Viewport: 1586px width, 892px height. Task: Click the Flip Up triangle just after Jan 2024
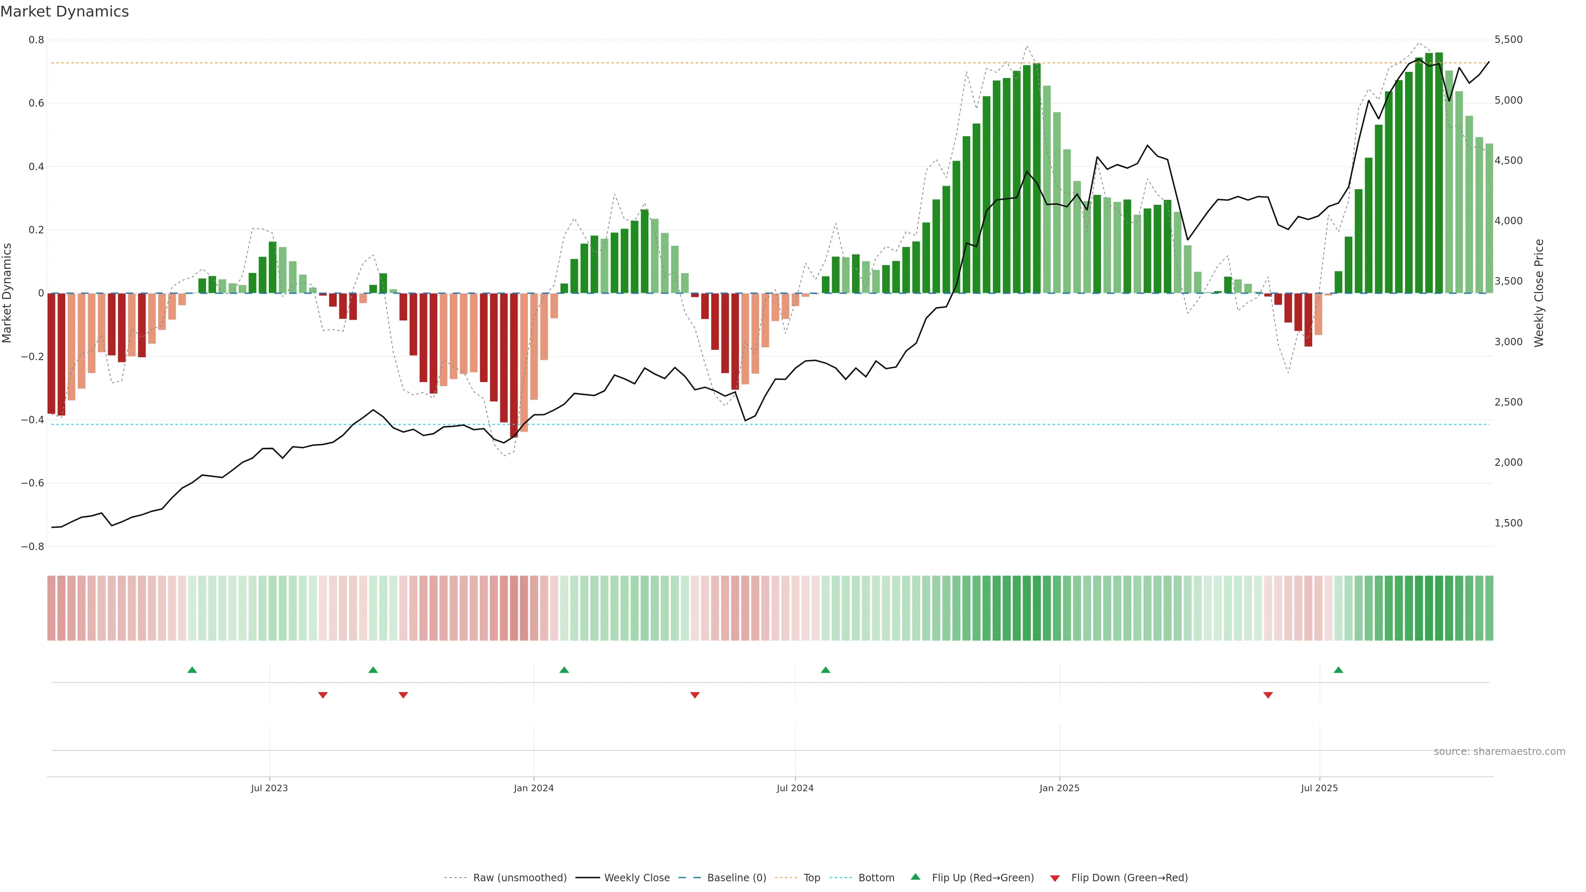click(564, 670)
